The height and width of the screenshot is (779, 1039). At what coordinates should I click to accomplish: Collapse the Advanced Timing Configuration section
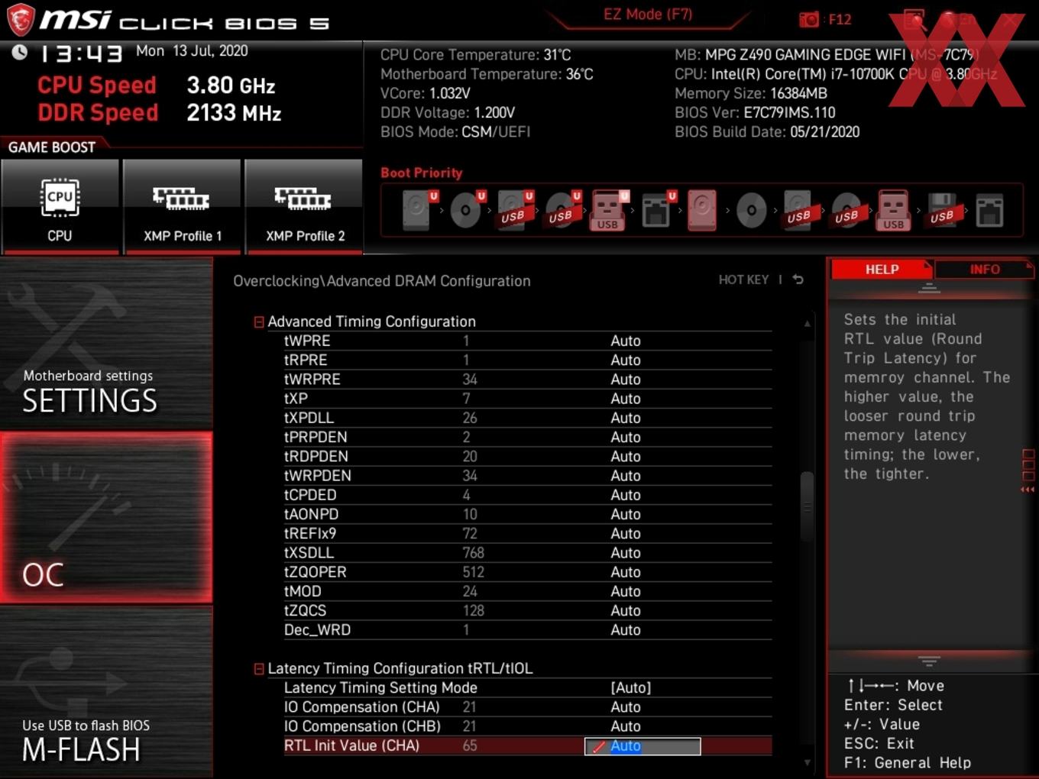[259, 322]
